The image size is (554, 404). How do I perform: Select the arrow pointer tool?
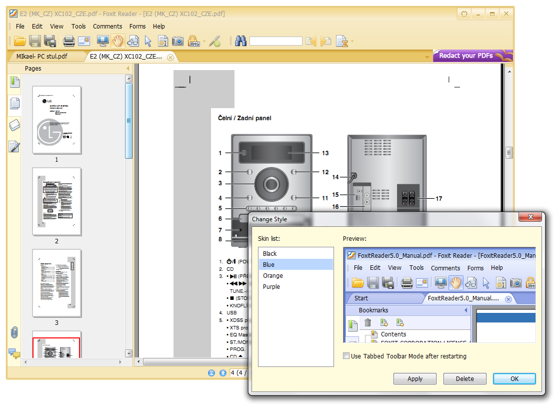click(148, 42)
